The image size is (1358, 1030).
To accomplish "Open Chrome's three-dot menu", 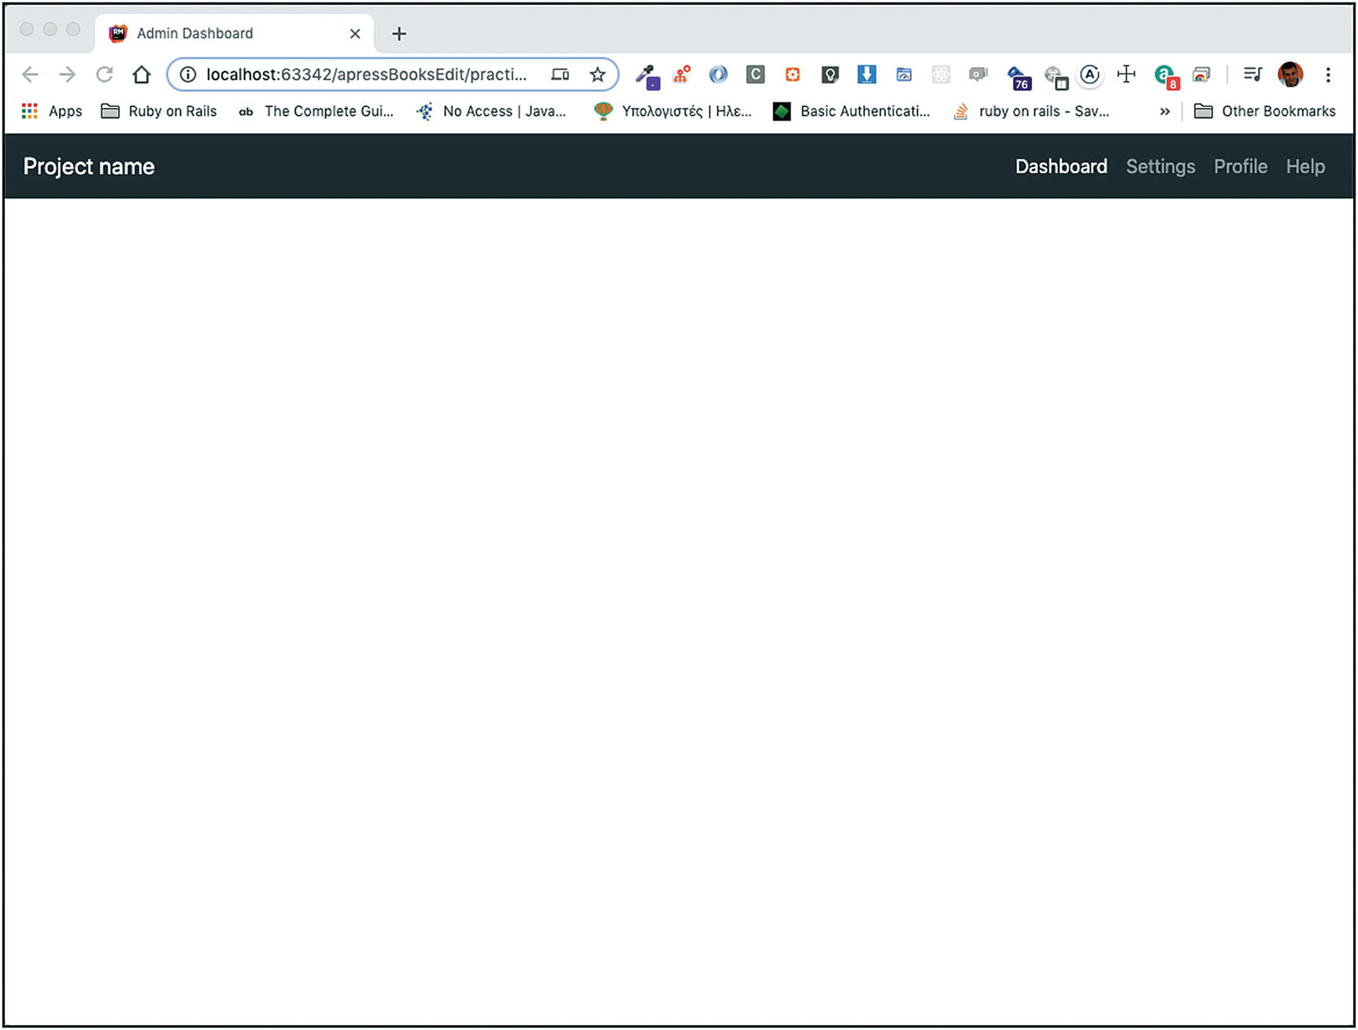I will [1328, 75].
